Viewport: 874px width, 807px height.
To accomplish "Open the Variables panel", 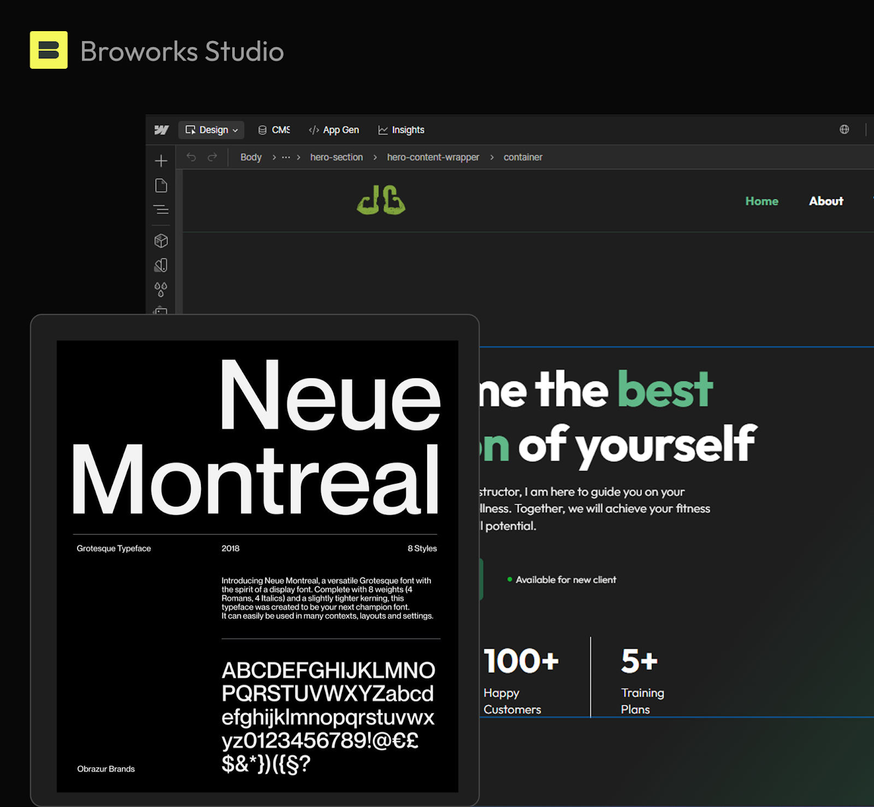I will (161, 289).
